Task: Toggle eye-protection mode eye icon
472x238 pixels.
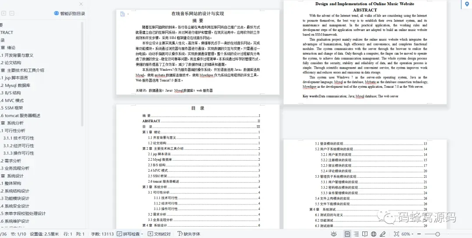Action: [333, 234]
